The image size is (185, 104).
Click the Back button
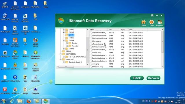(x=137, y=78)
